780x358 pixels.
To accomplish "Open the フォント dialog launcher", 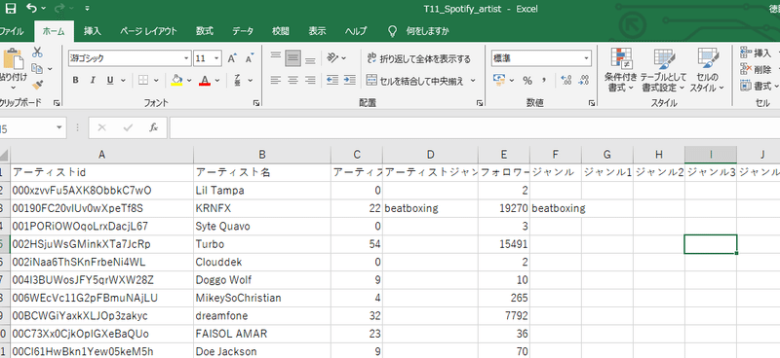I will point(256,103).
